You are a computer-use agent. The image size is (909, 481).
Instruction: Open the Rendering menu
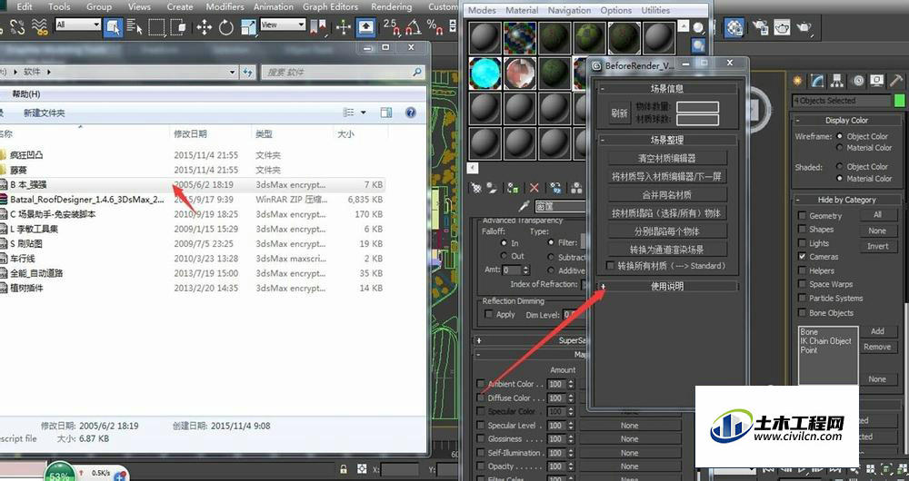(x=391, y=7)
